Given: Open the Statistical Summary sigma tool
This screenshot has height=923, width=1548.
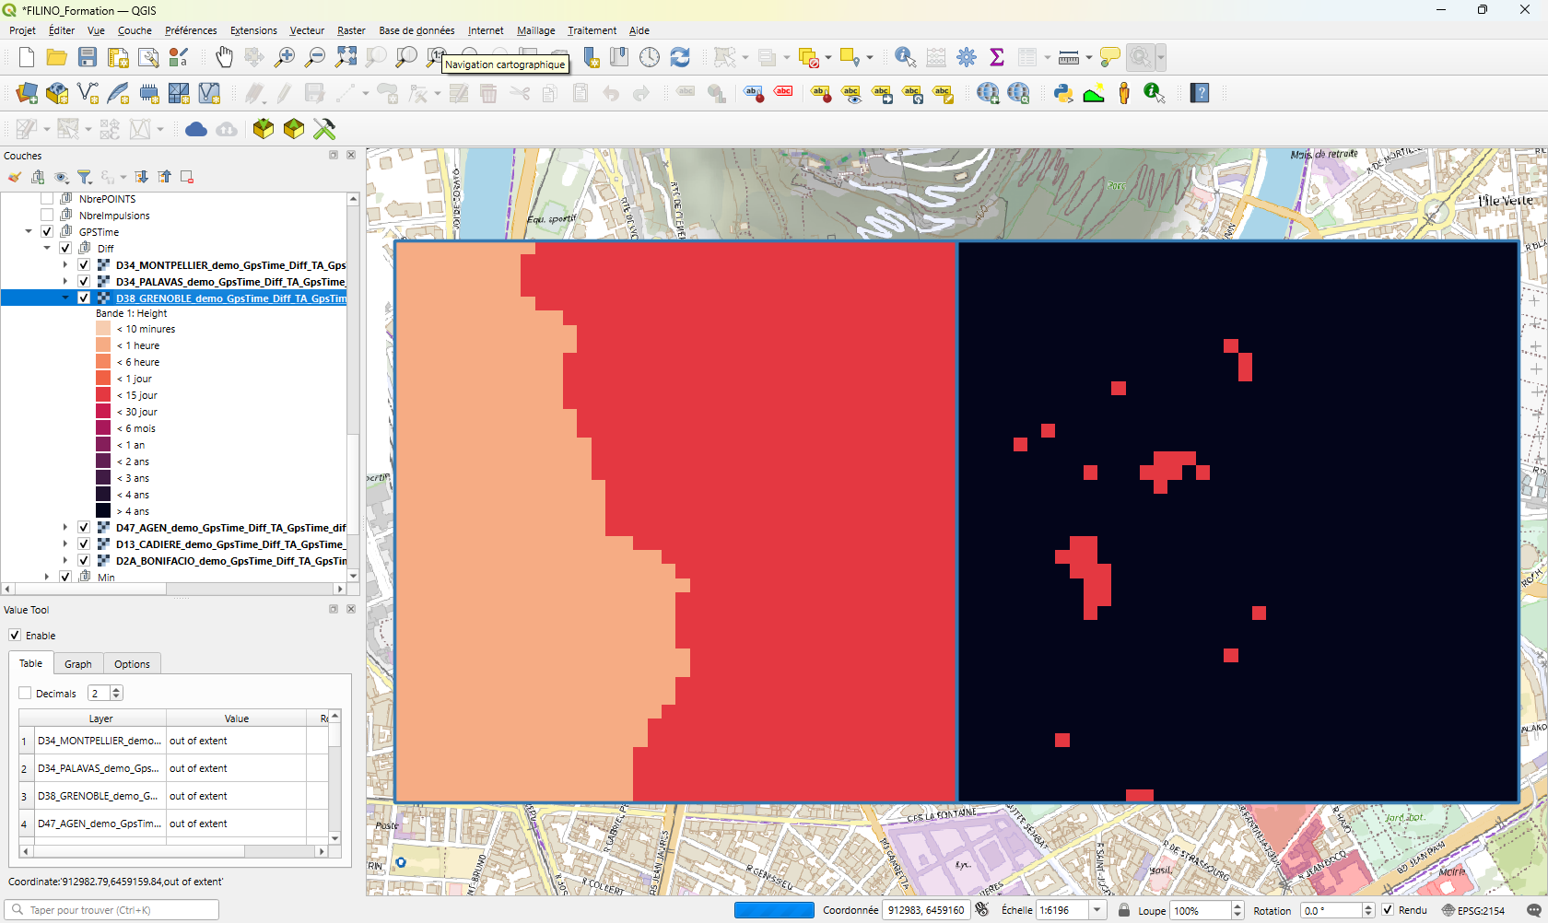Looking at the screenshot, I should pos(996,57).
